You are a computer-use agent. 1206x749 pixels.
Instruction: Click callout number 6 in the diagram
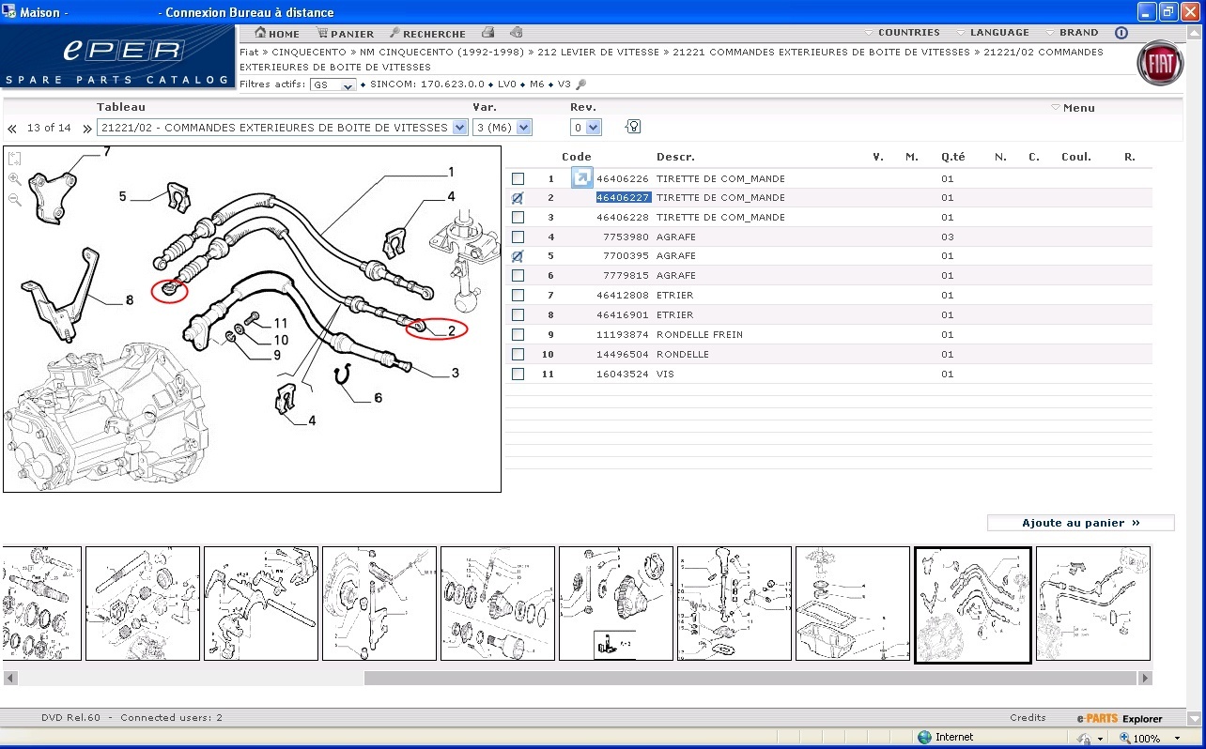tap(378, 398)
